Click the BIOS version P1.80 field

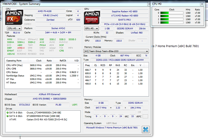pyautogui.click(x=58, y=105)
